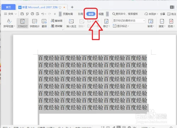
Task: Click the last line of 百度经验 text
Action: tap(92, 108)
